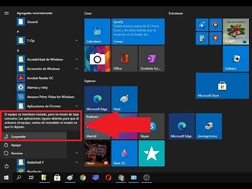Select Reiniciar in power menu
The width and height of the screenshot is (252, 189).
(x=34, y=153)
